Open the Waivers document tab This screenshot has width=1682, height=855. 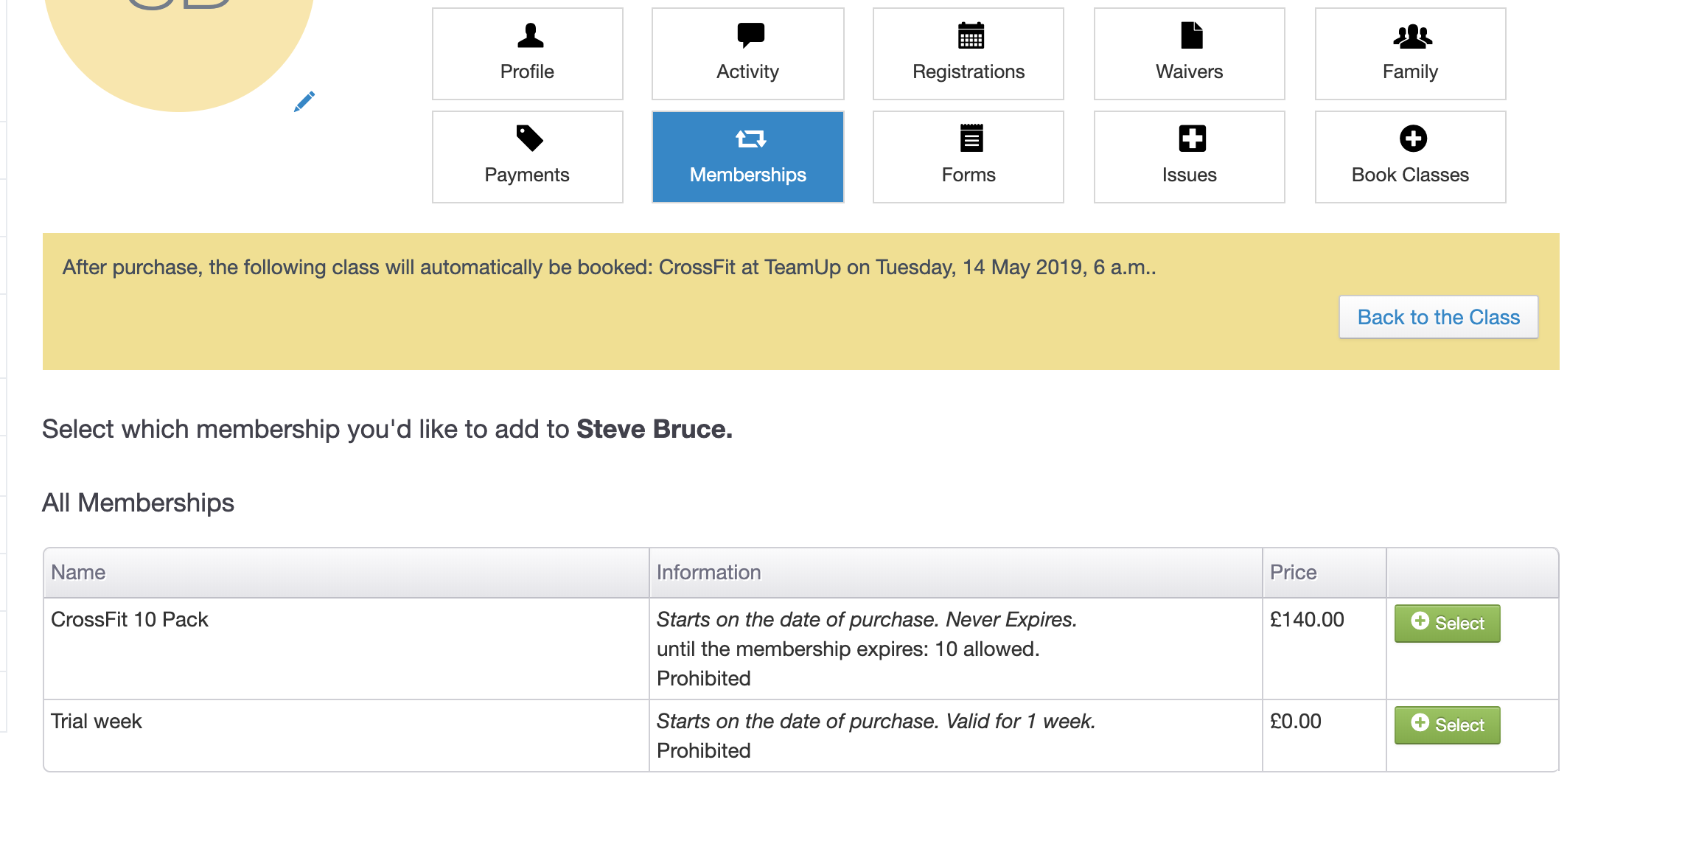coord(1189,54)
